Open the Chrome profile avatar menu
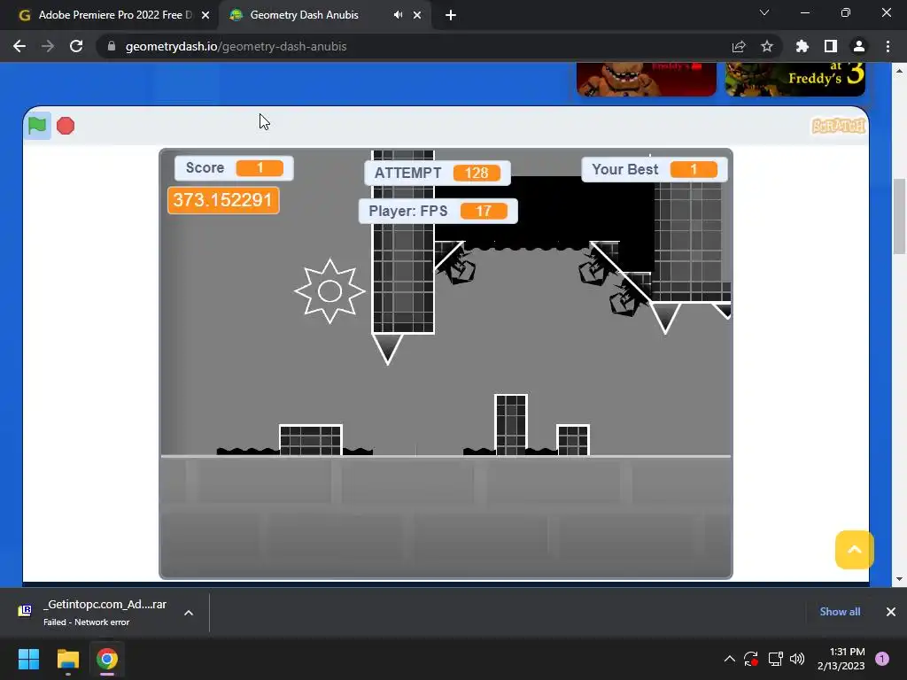907x680 pixels. [859, 46]
